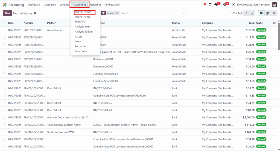Remove the Posted filter with its X
Screen dimensions: 280x151
click(117, 13)
